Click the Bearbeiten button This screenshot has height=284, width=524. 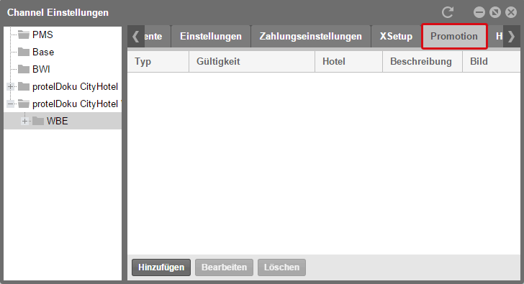[x=225, y=267]
